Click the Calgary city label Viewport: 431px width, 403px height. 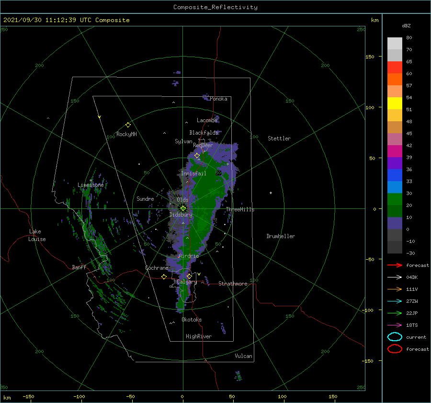coord(187,282)
